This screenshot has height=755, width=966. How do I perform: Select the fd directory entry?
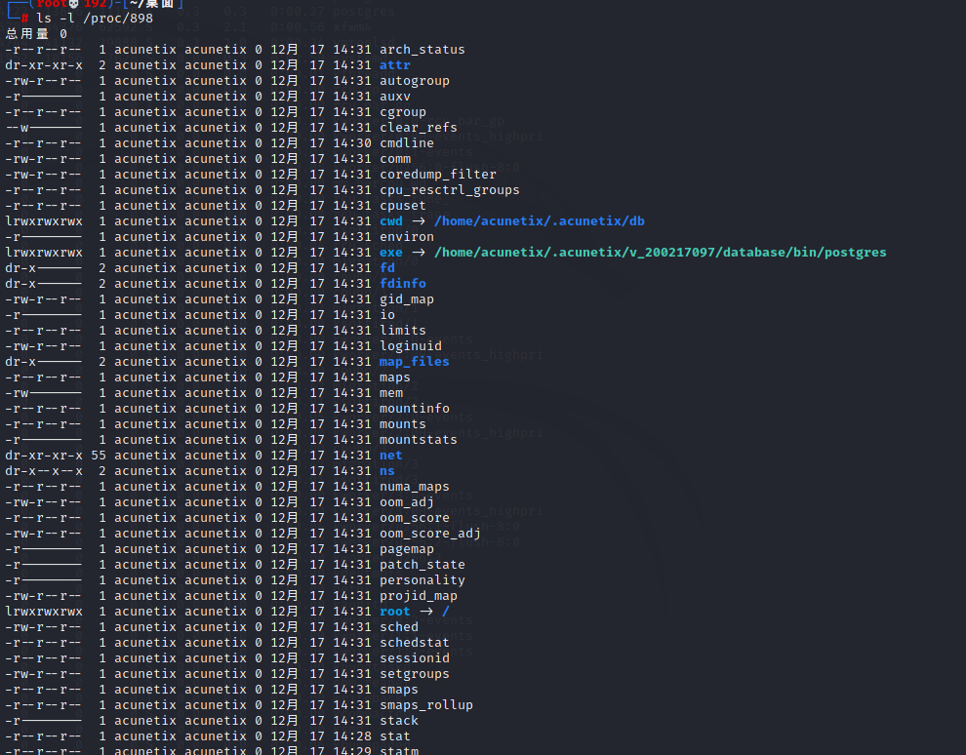(387, 268)
